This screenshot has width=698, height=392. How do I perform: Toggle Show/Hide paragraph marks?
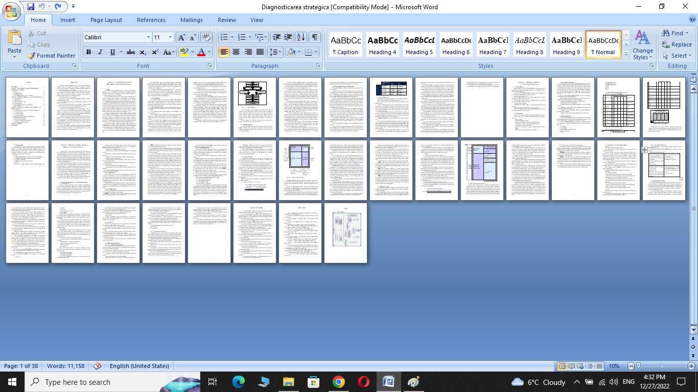(315, 37)
